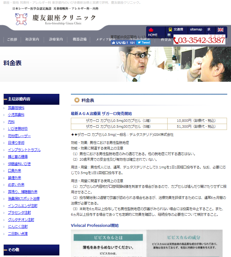
Task: Open the 耳鼻咽喉科 sidebar link
Action: pyautogui.click(x=16, y=108)
